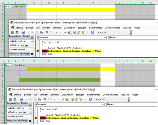Screen dimensions: 158x125
Task: Open Properties Window icon in upper VBA window
Action: pyautogui.click(x=78, y=32)
